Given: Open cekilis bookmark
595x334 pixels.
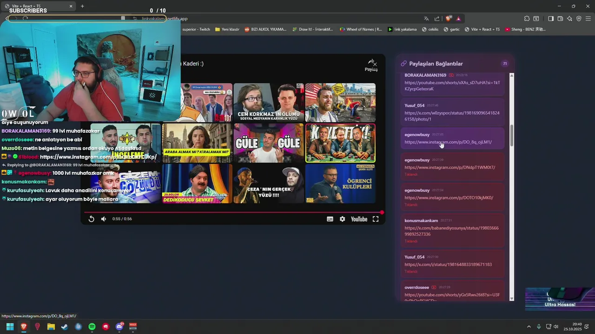Looking at the screenshot, I should (x=430, y=29).
